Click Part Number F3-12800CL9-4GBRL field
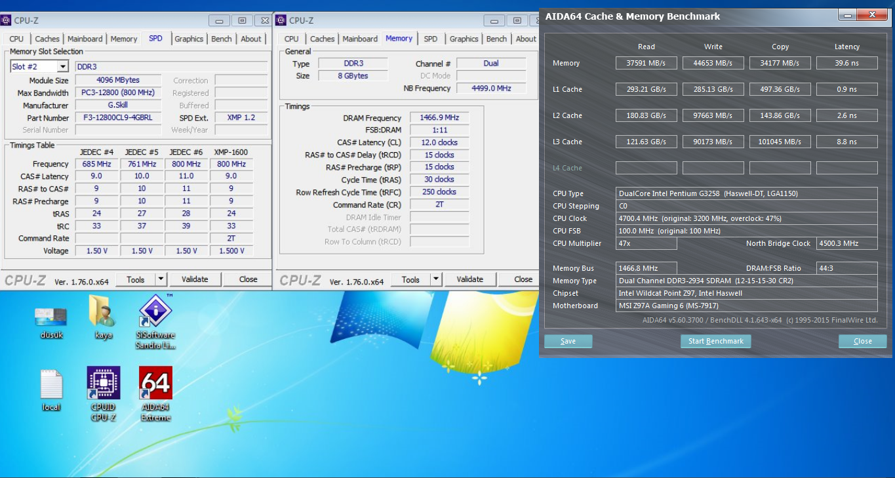This screenshot has height=478, width=895. [118, 118]
